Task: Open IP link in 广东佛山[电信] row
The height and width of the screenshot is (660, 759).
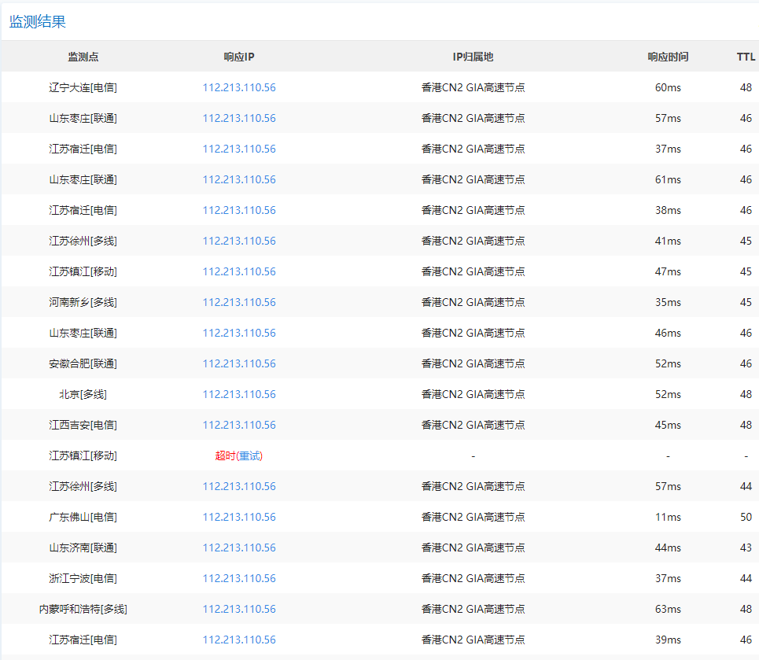Action: (239, 517)
